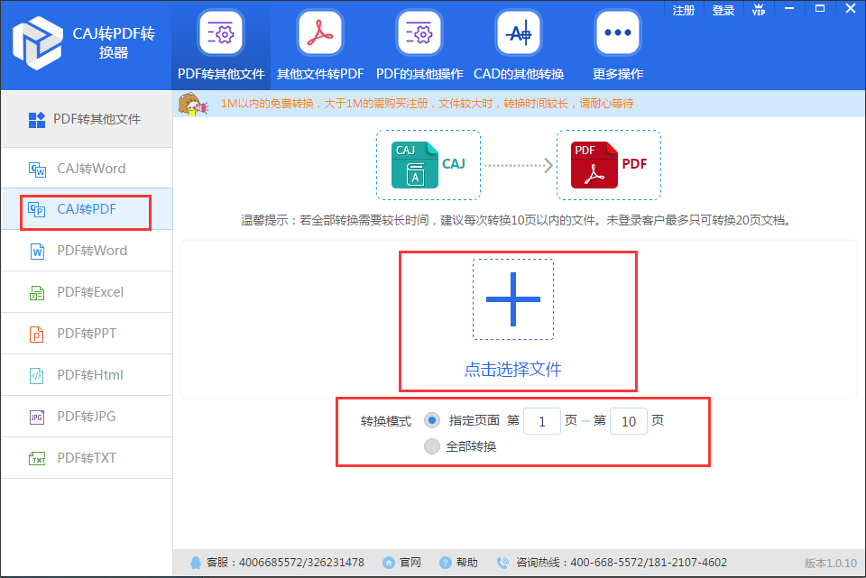Click the PDF转PPT sidebar icon

pyautogui.click(x=37, y=334)
